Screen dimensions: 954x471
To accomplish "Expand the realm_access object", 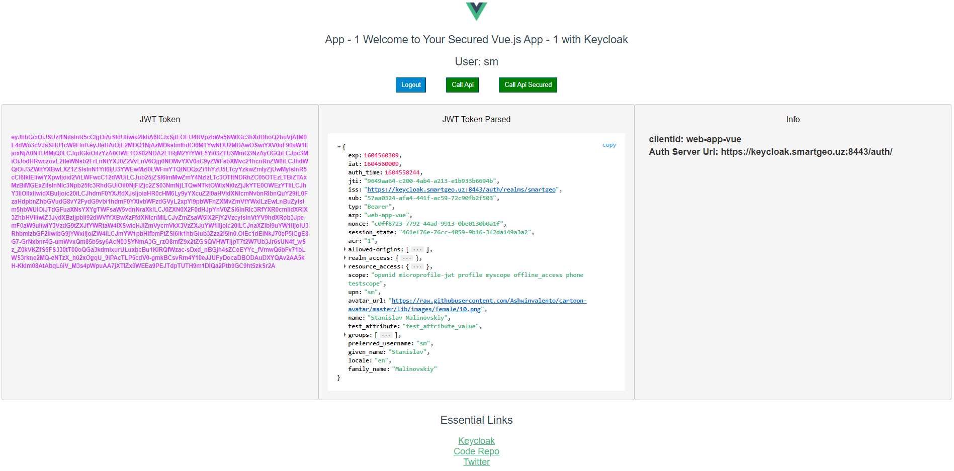I will pyautogui.click(x=345, y=258).
